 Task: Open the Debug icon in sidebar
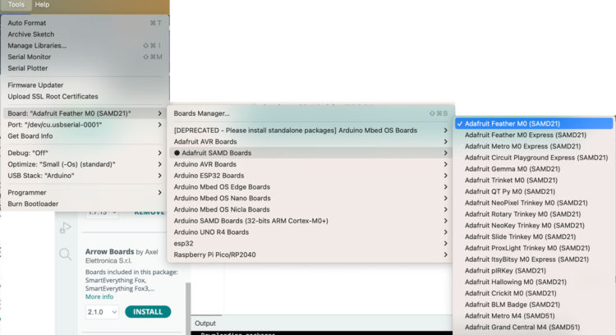pyautogui.click(x=65, y=228)
